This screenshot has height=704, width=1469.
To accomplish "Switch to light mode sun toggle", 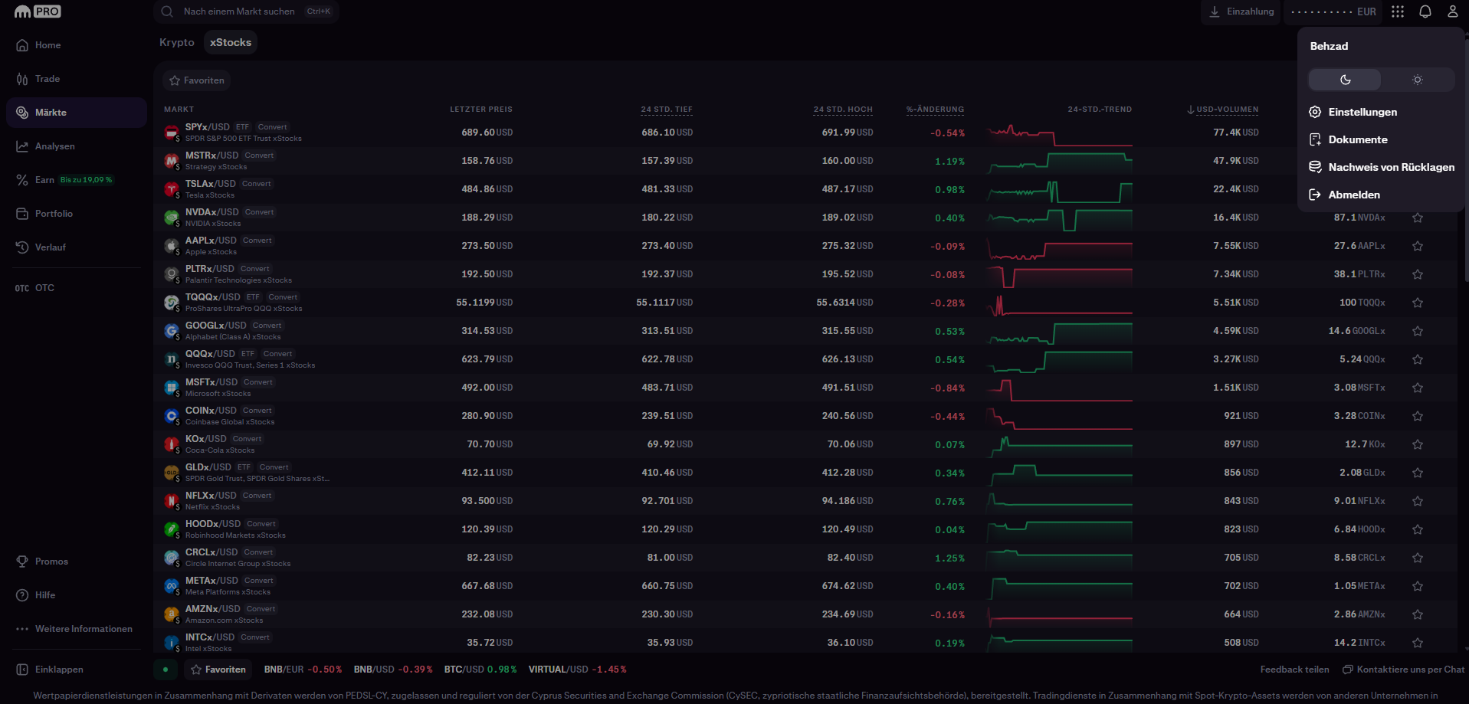I will click(x=1418, y=80).
